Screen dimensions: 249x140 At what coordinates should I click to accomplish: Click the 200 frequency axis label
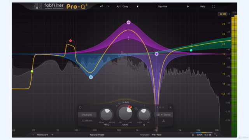tap(95, 130)
